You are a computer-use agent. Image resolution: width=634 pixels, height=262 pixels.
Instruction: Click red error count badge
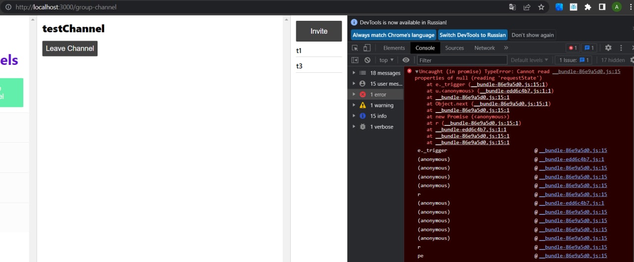[x=573, y=48]
